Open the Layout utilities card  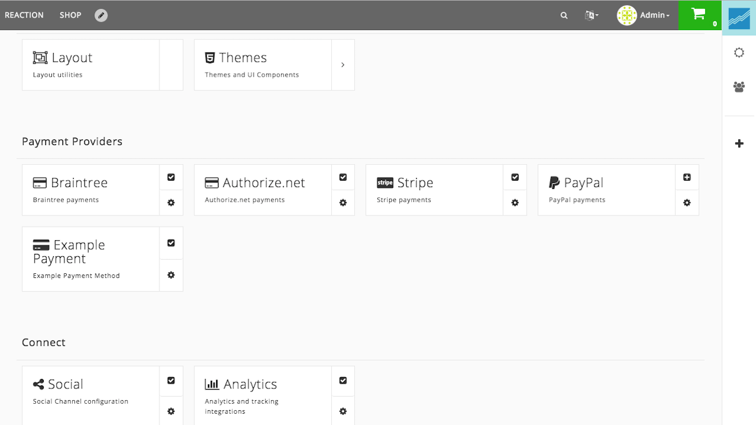coord(90,65)
